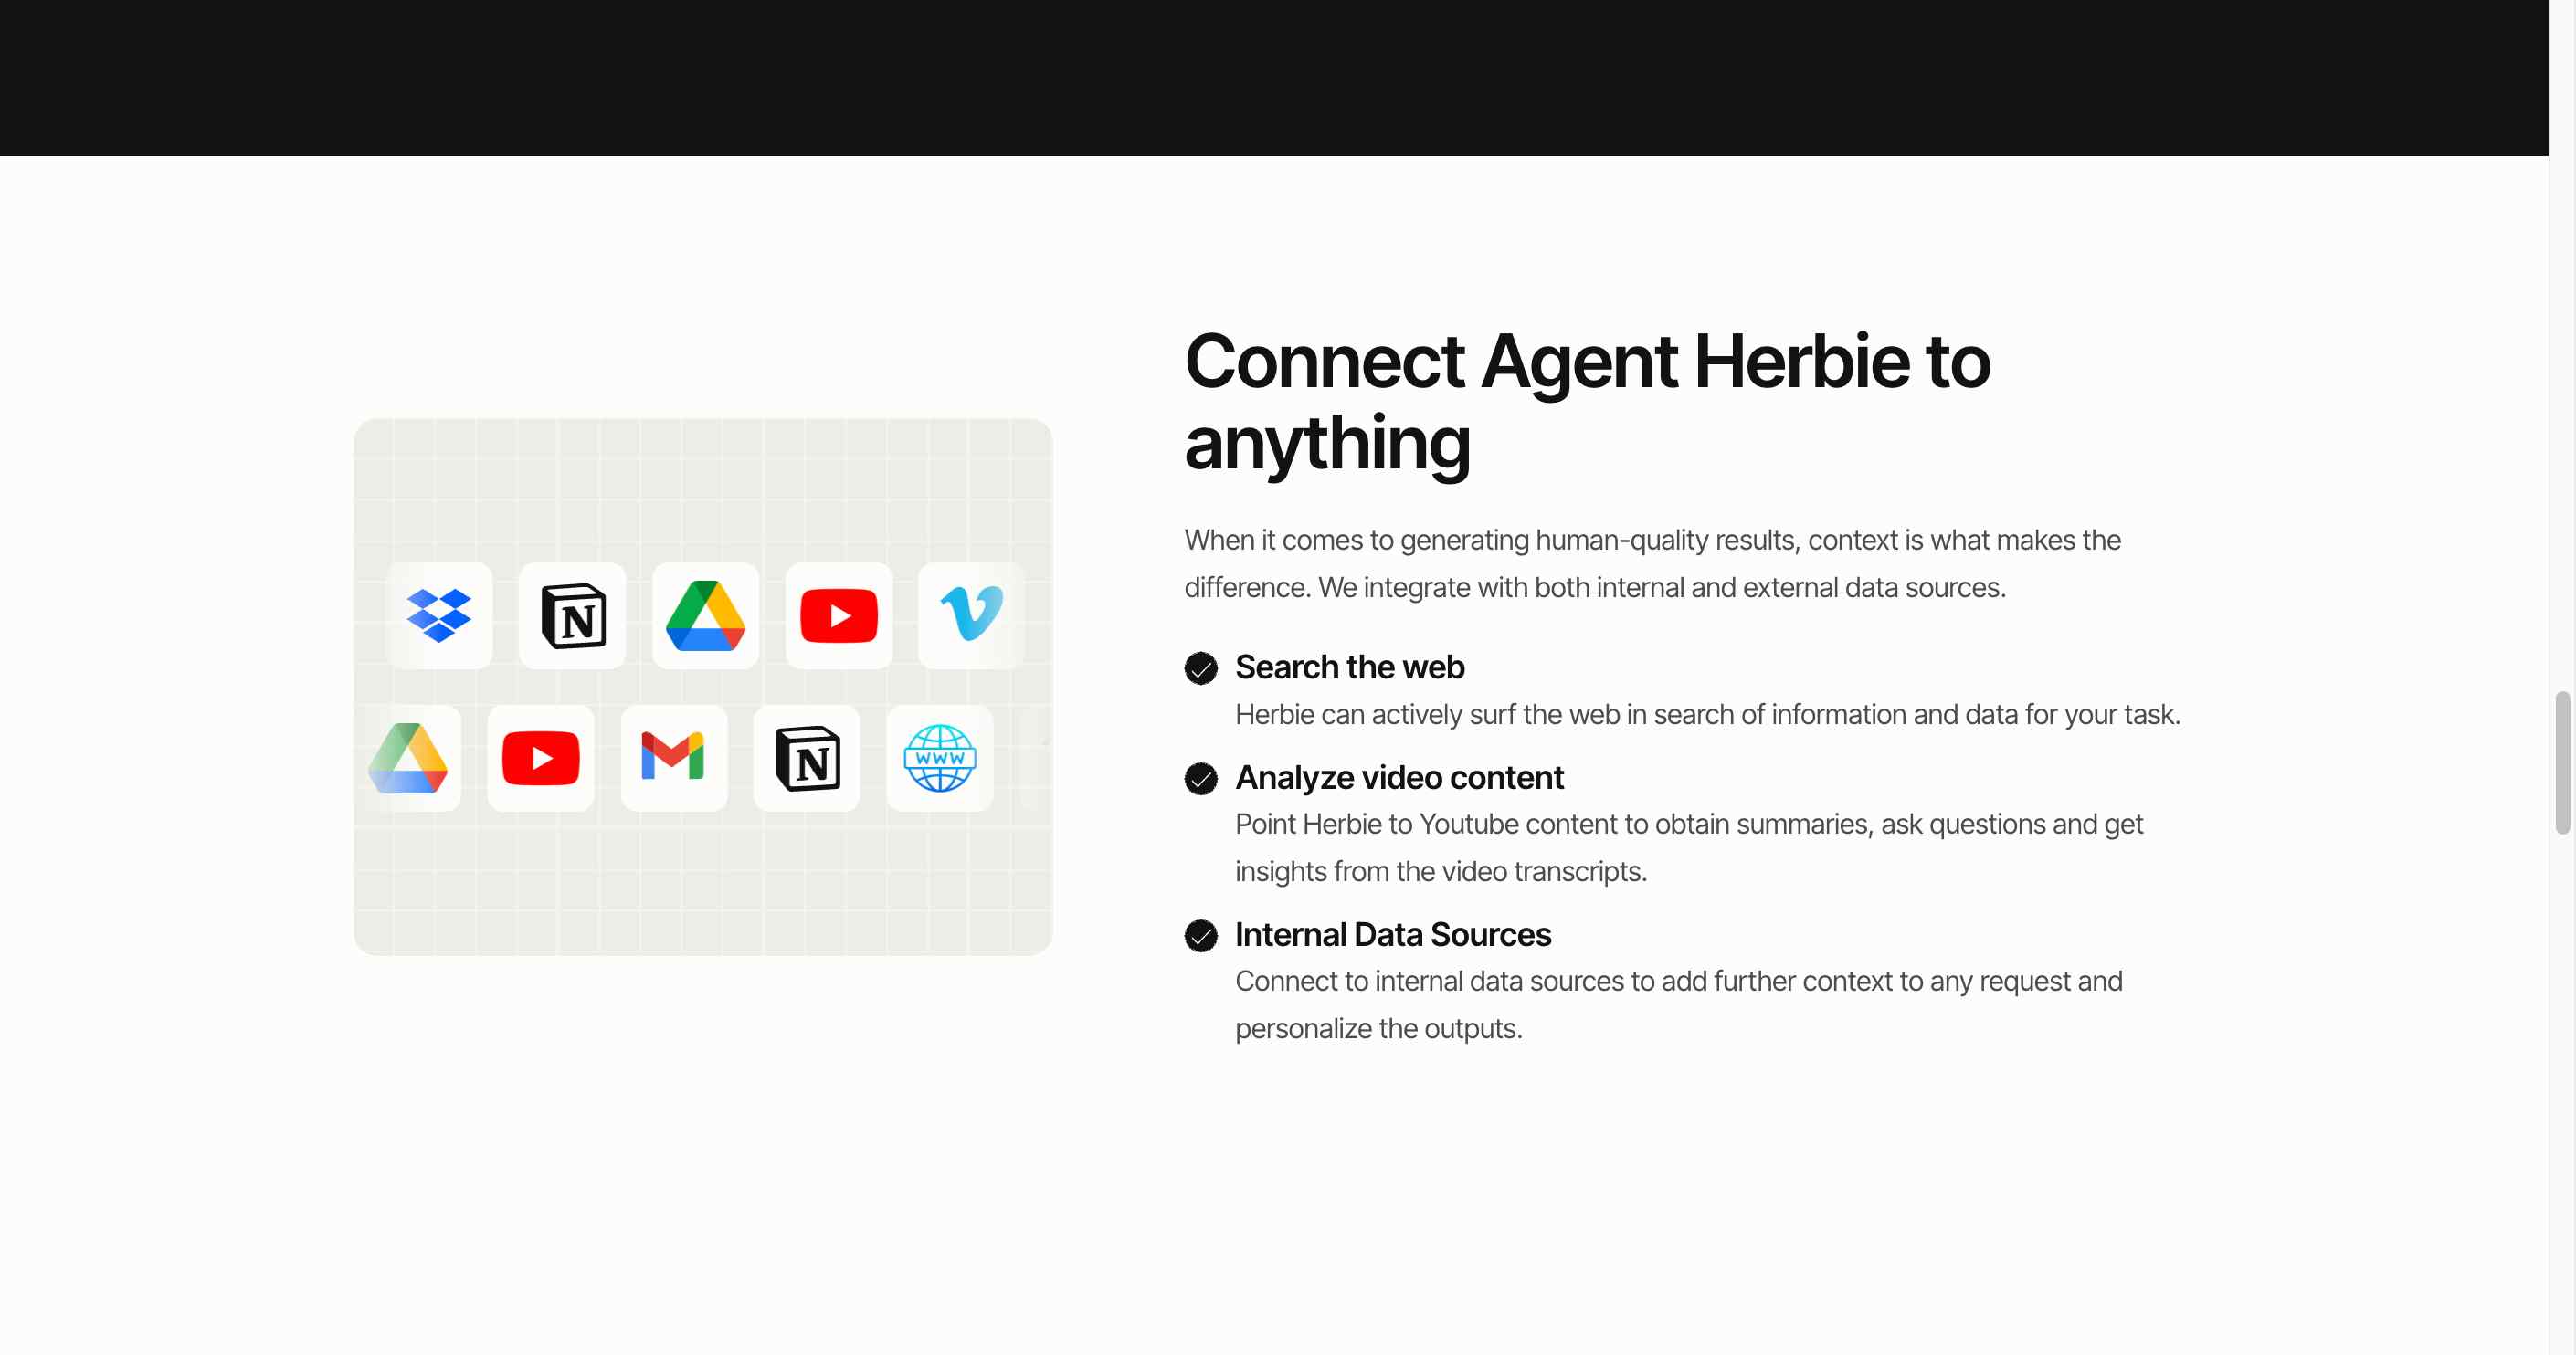This screenshot has height=1355, width=2576.
Task: Select the Notion icon in the top row
Action: click(x=573, y=614)
